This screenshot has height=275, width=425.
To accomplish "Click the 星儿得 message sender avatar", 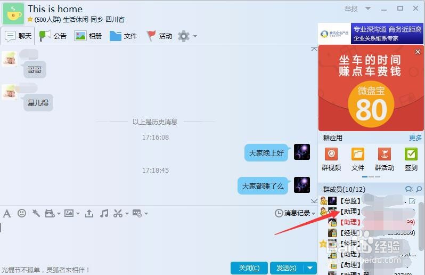I will coord(10,92).
